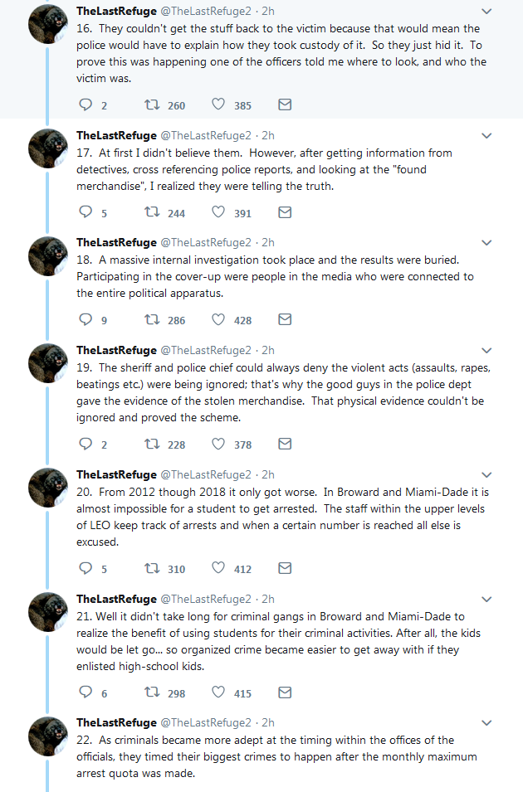
Task: Open the 2h timestamp of tweet 18
Action: click(268, 242)
